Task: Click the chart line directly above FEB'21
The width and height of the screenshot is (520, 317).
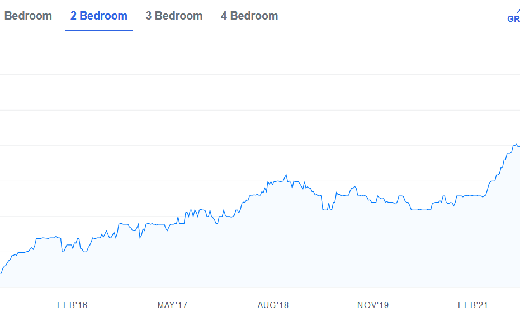Action: tap(473, 195)
